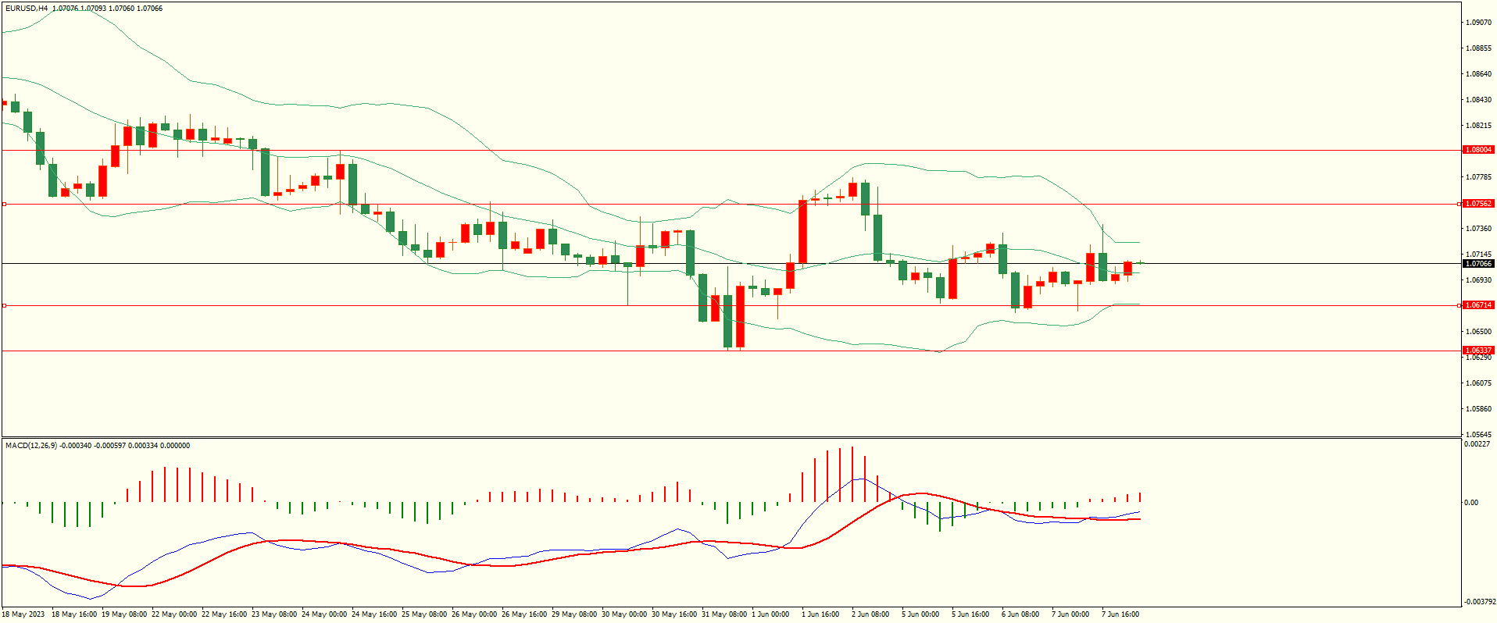The height and width of the screenshot is (623, 1497).
Task: Click the black current price label 1.07066
Action: point(1477,264)
